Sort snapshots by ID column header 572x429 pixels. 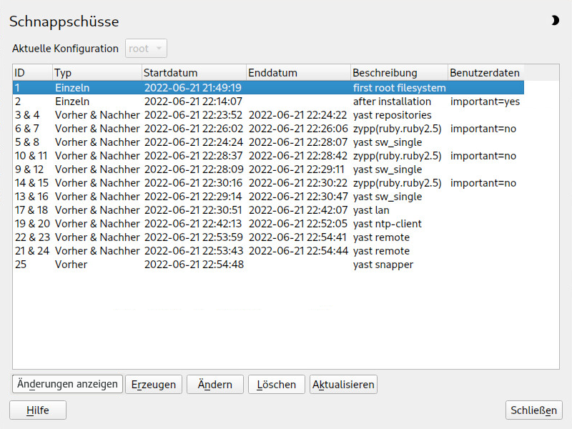tap(32, 73)
